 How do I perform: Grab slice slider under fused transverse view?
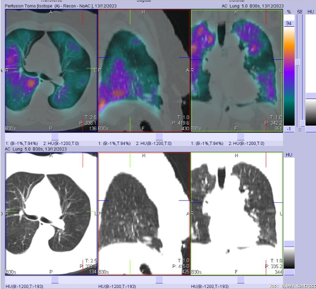click(55, 137)
